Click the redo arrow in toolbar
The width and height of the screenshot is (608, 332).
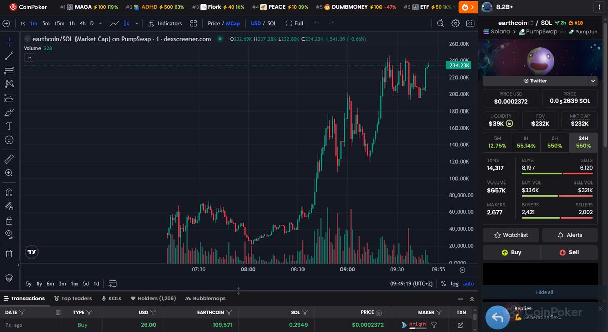click(x=331, y=23)
